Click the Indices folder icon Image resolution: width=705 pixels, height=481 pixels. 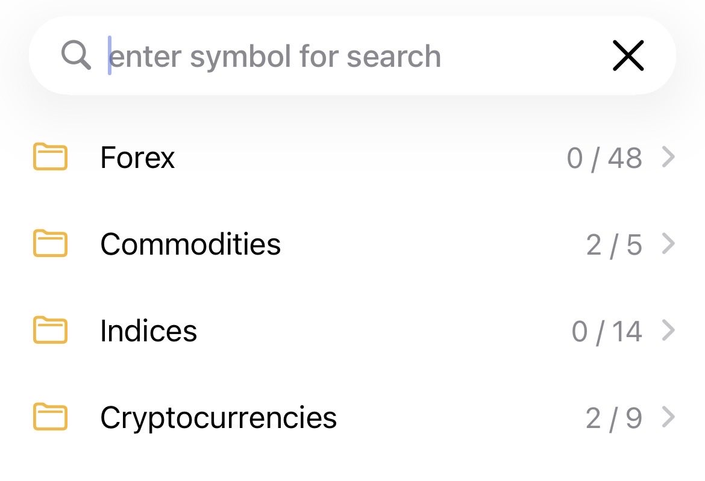click(x=50, y=330)
